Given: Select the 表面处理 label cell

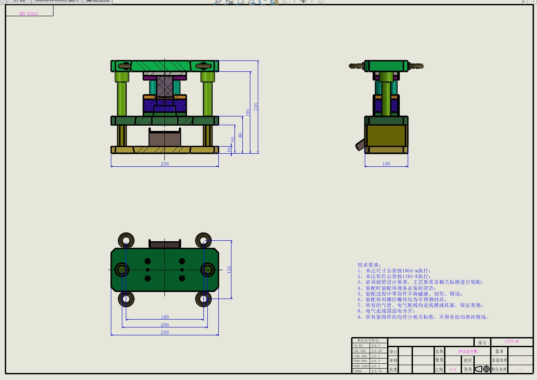Looking at the screenshot, I should pyautogui.click(x=499, y=360).
